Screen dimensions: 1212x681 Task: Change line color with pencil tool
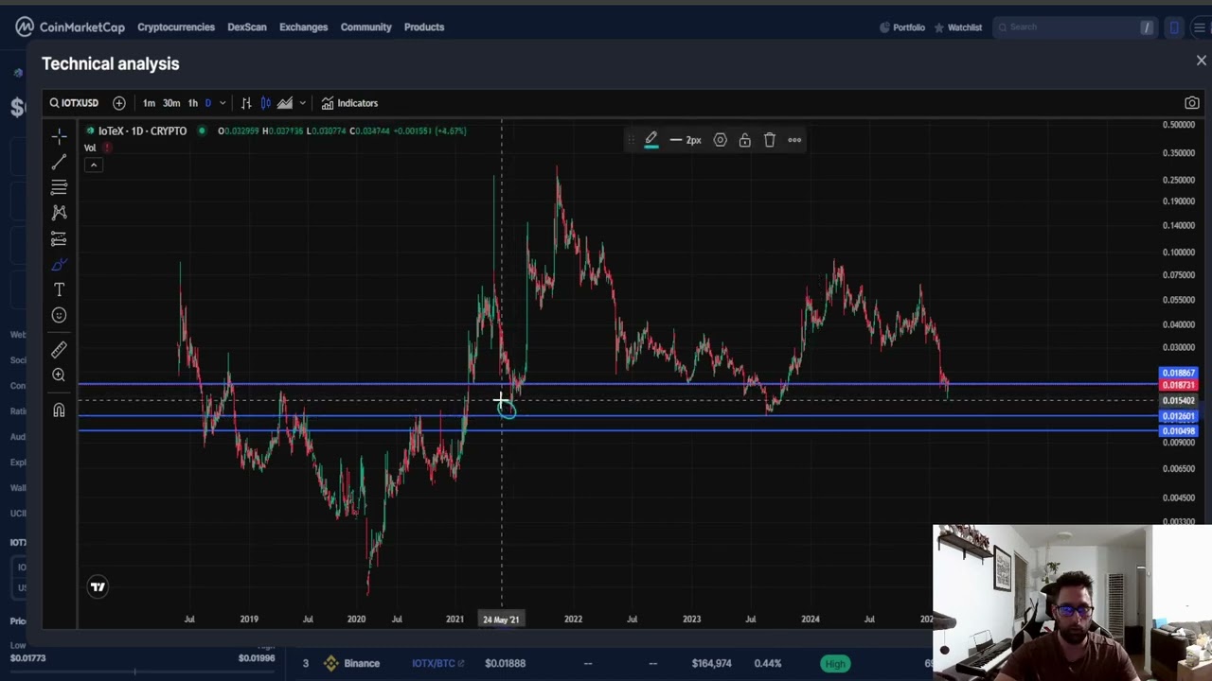coord(651,140)
